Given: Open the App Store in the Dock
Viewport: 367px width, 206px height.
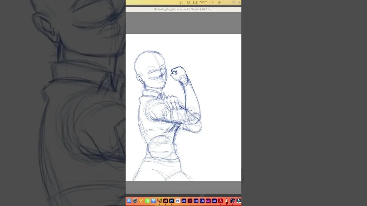Looking at the screenshot, I should coord(129,201).
